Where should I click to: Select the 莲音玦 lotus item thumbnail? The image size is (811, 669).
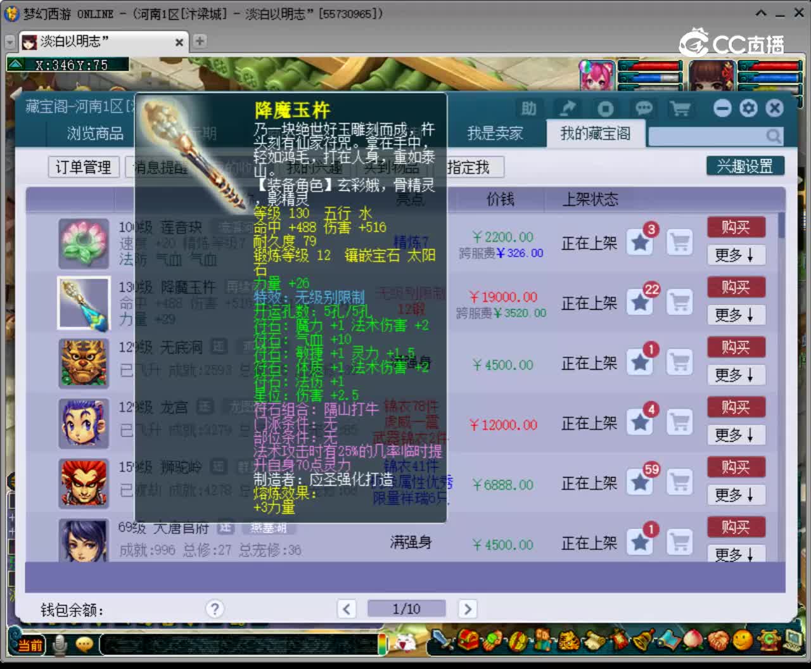[x=84, y=243]
